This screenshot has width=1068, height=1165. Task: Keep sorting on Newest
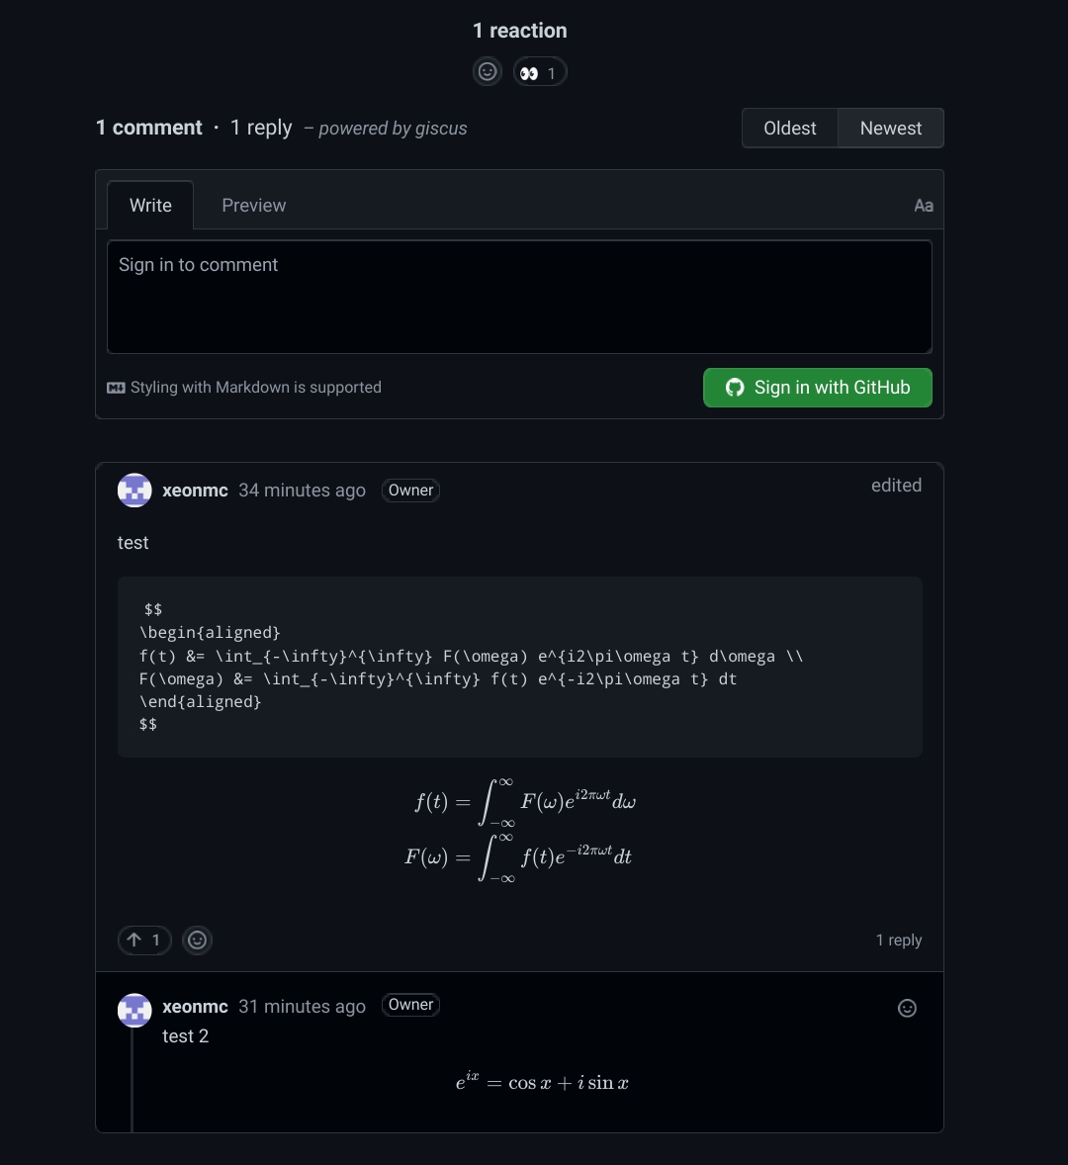click(x=889, y=128)
